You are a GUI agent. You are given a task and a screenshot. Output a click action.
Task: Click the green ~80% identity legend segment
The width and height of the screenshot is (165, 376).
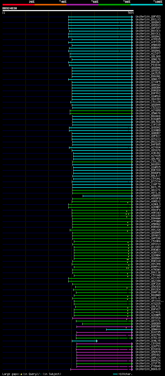114,5
